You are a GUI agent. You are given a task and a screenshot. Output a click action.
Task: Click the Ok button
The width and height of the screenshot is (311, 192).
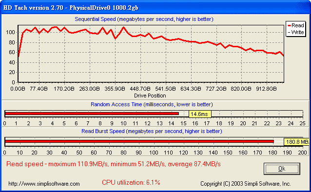tap(282, 169)
